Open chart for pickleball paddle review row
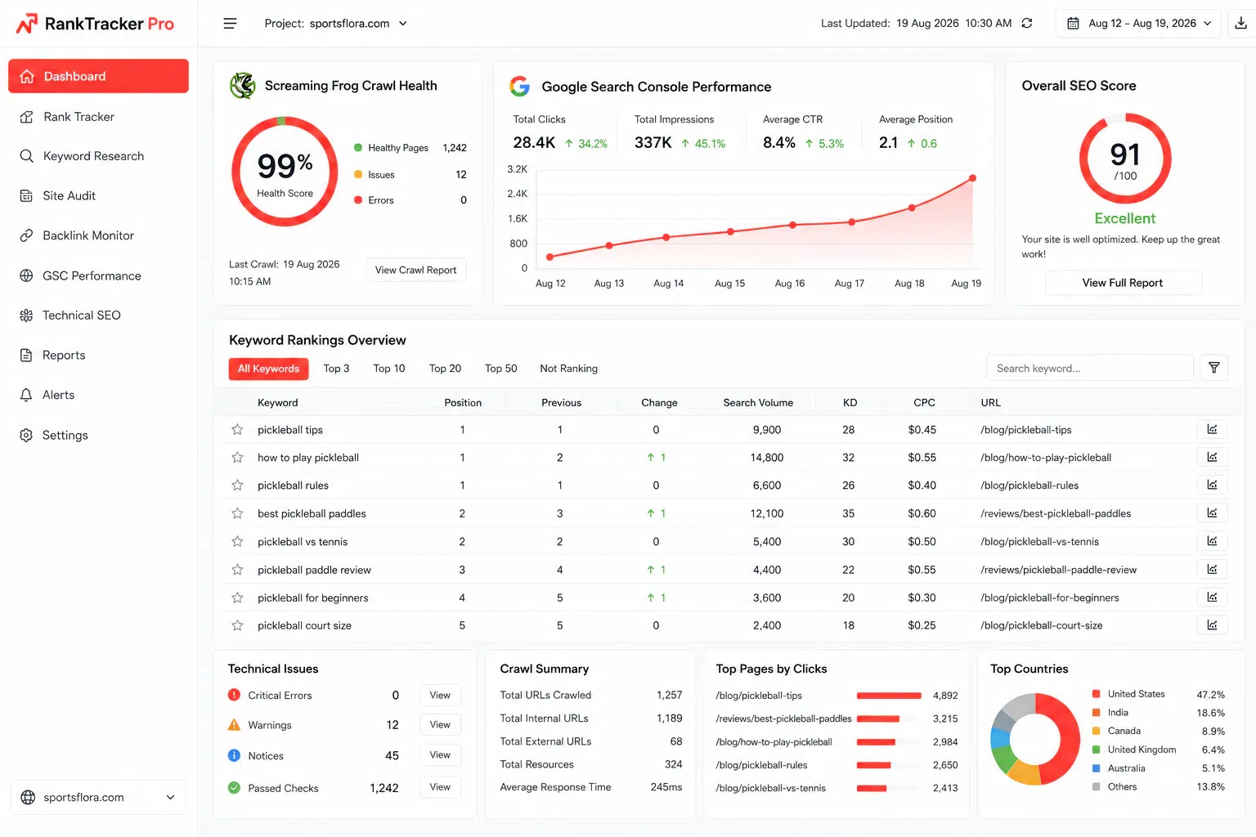 [1212, 569]
